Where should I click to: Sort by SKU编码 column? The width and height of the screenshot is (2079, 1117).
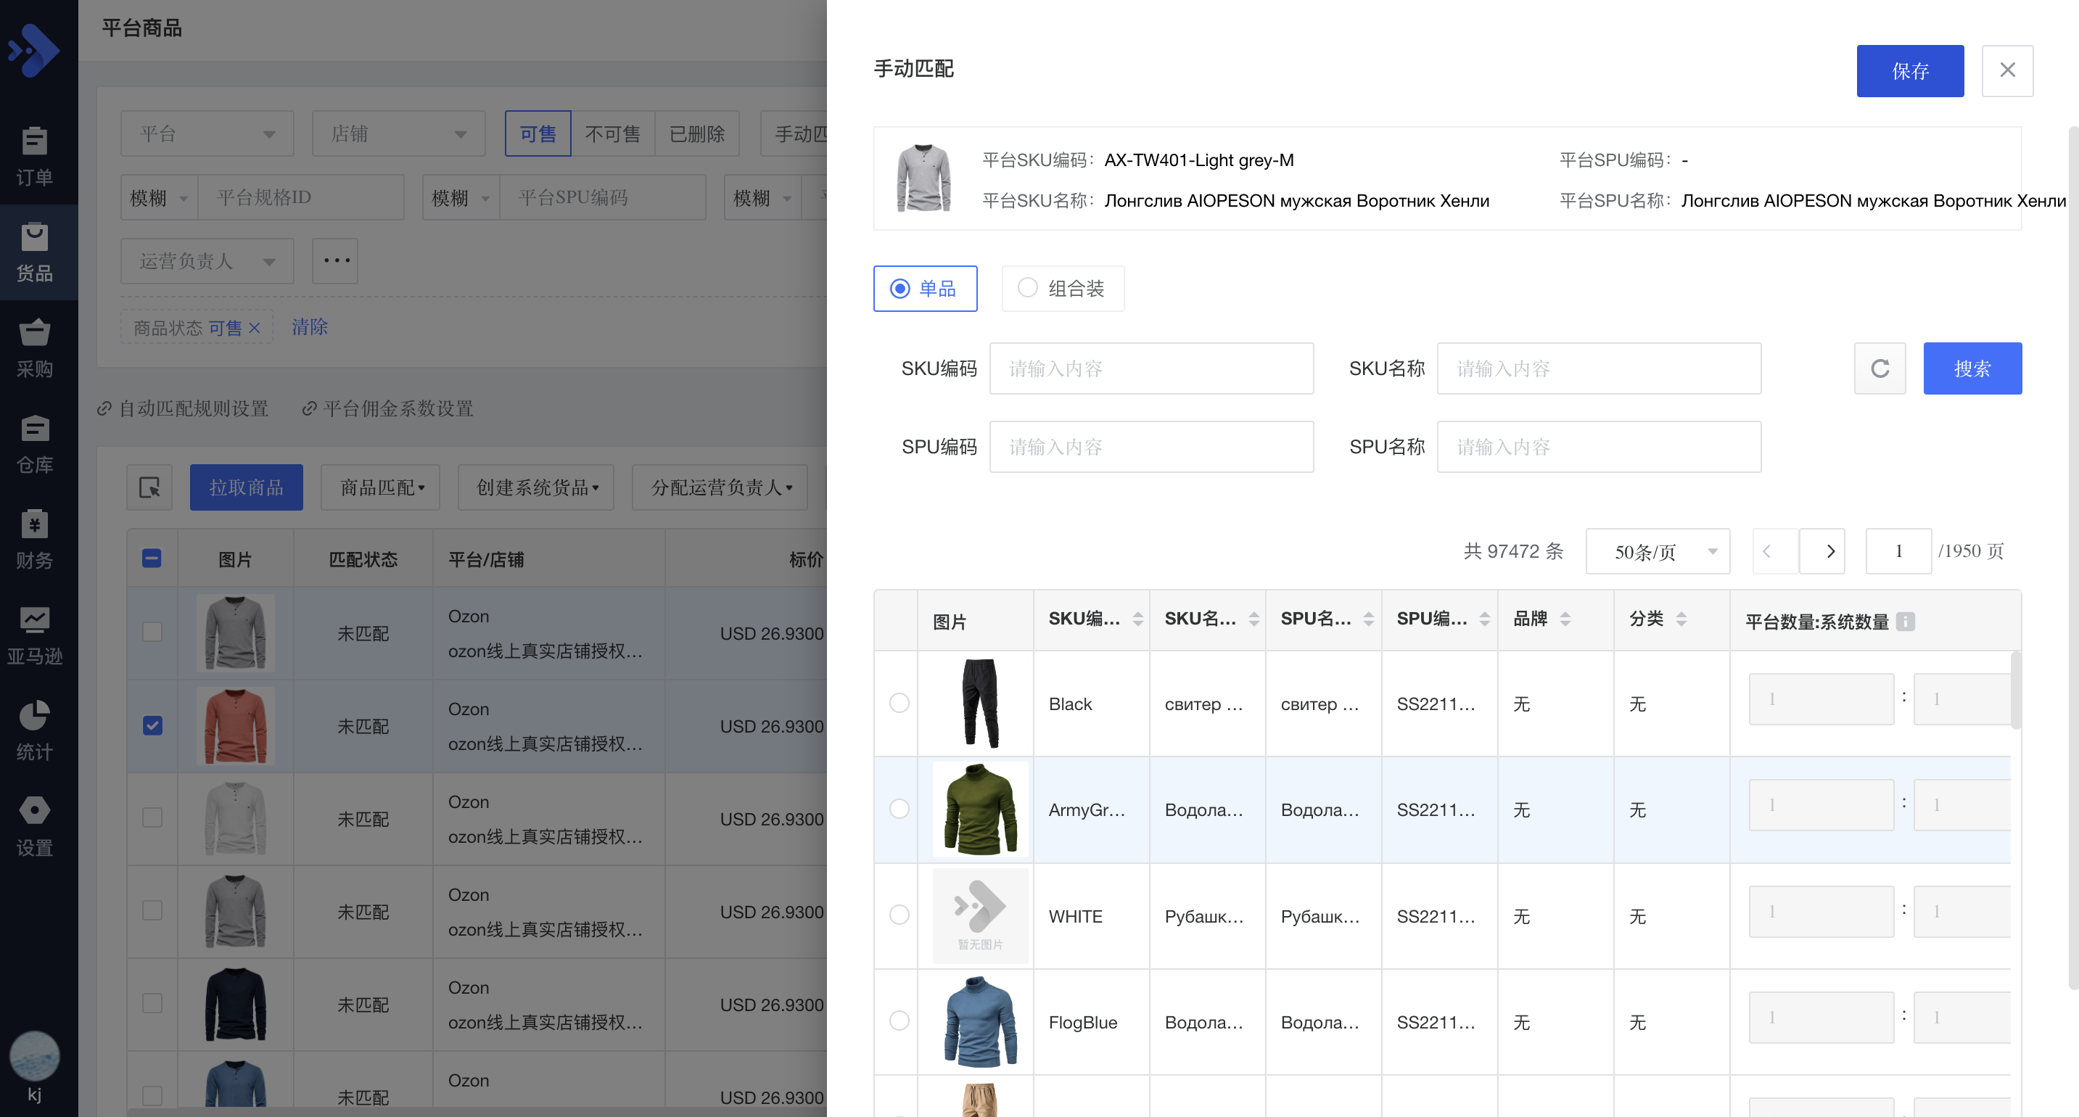1138,619
